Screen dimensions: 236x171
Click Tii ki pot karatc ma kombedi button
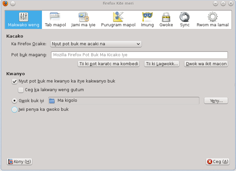coord(109,64)
